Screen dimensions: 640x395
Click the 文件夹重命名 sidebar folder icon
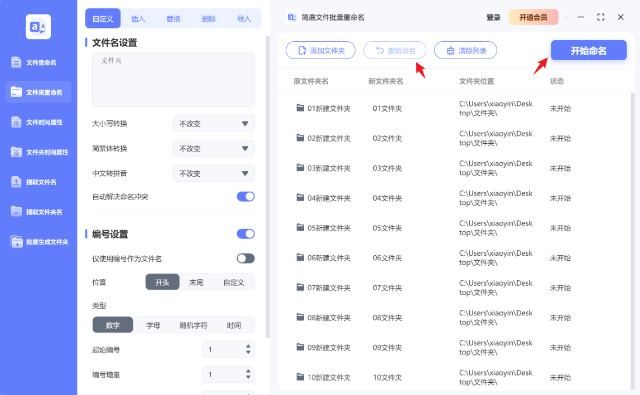click(16, 92)
